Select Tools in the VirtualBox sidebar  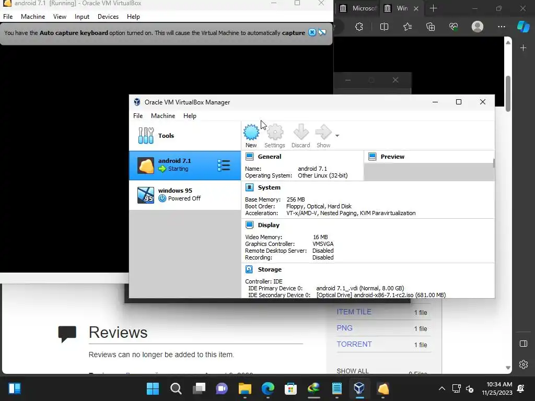pos(184,135)
